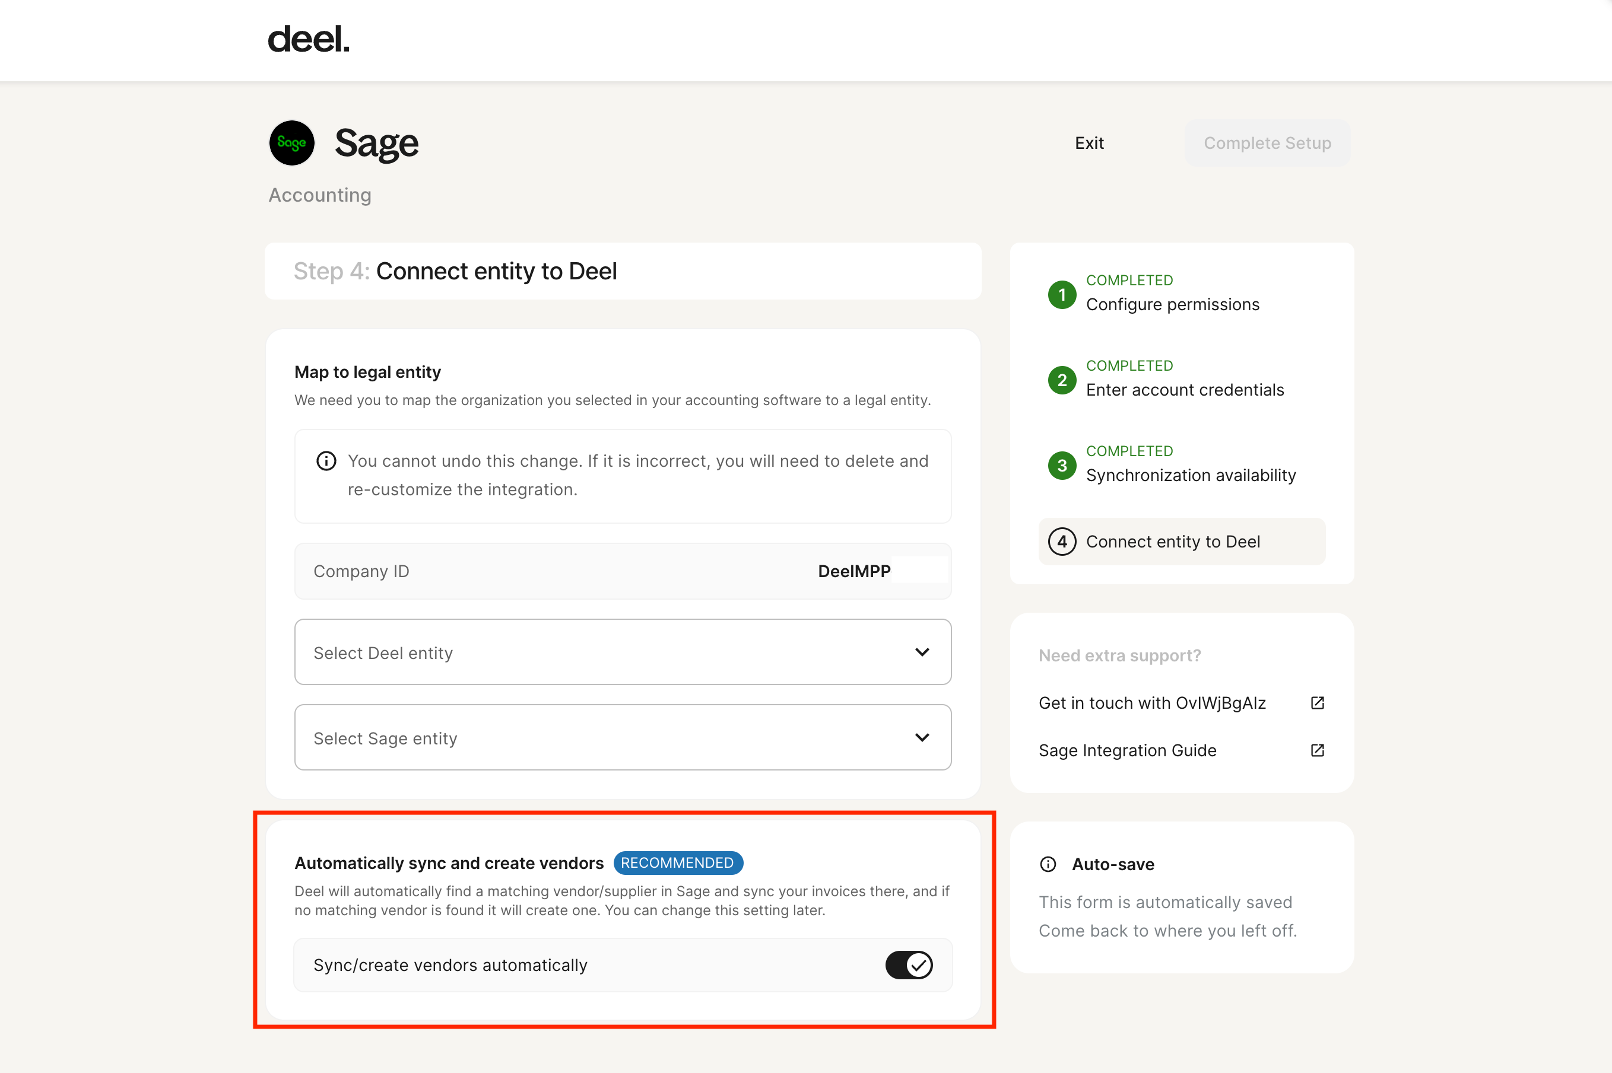Click the COMPLETED label above Enter account credentials
Image resolution: width=1612 pixels, height=1073 pixels.
click(x=1129, y=366)
